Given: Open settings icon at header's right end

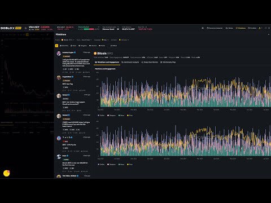Looking at the screenshot, I should click(x=269, y=28).
